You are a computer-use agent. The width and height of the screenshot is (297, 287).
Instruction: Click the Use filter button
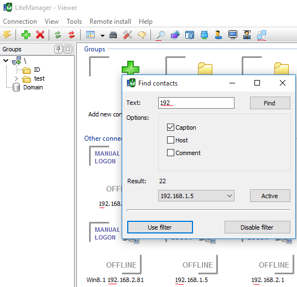(x=160, y=227)
